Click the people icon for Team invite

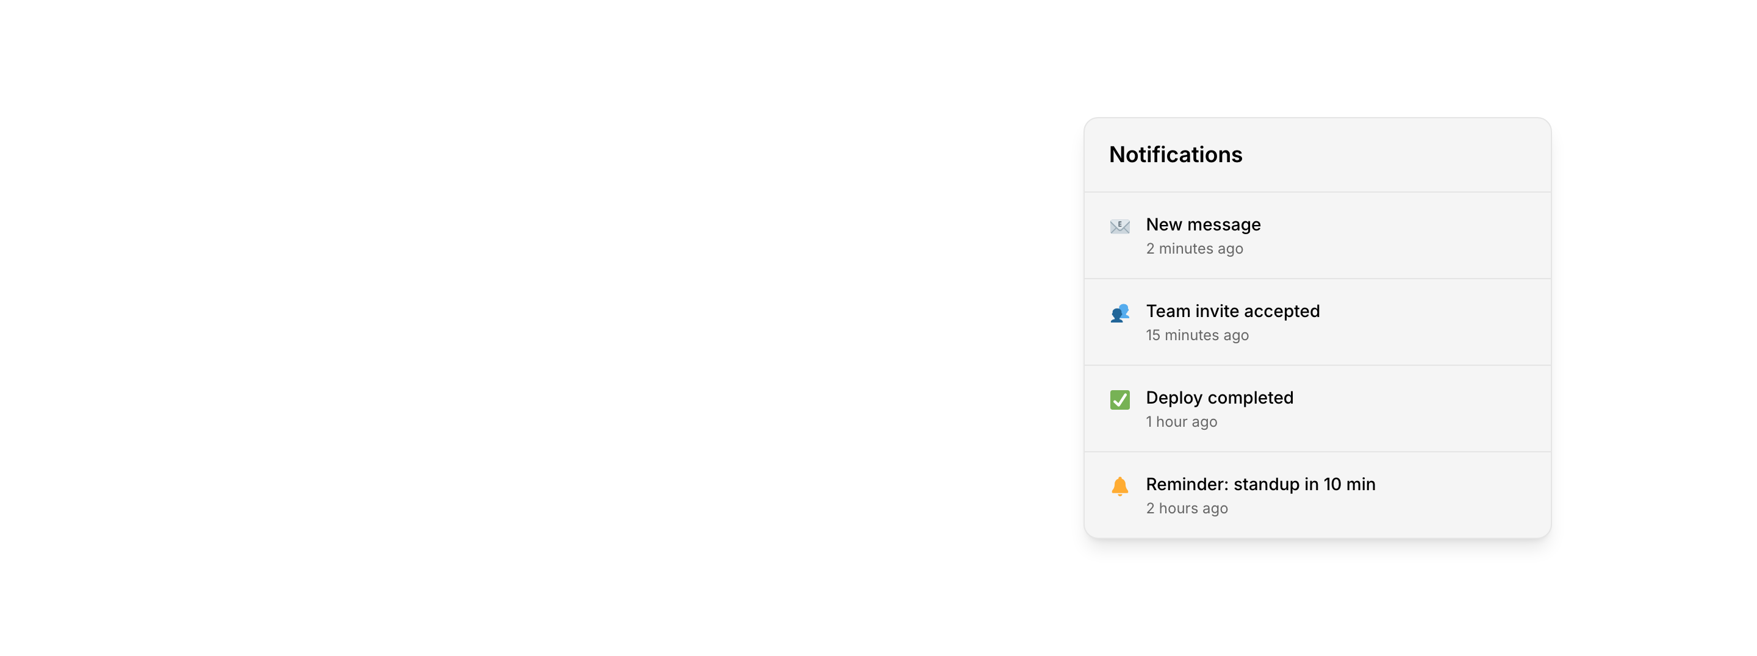(x=1119, y=313)
